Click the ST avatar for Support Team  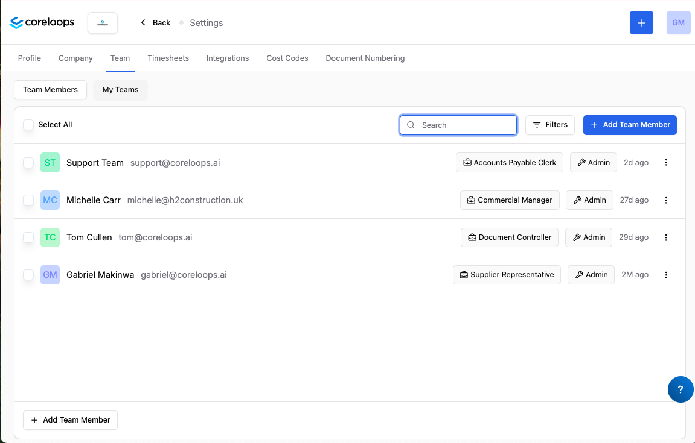[50, 162]
